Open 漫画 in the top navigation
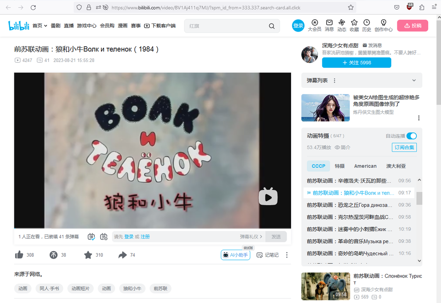Image resolution: width=441 pixels, height=303 pixels. click(x=123, y=26)
